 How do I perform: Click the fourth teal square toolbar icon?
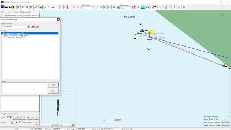pyautogui.click(x=109, y=7)
